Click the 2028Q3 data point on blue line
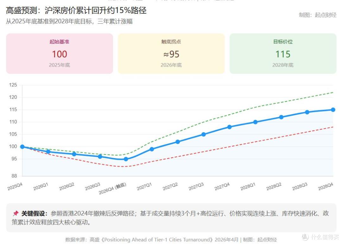Screen dimensions: 342x244 click(x=307, y=112)
